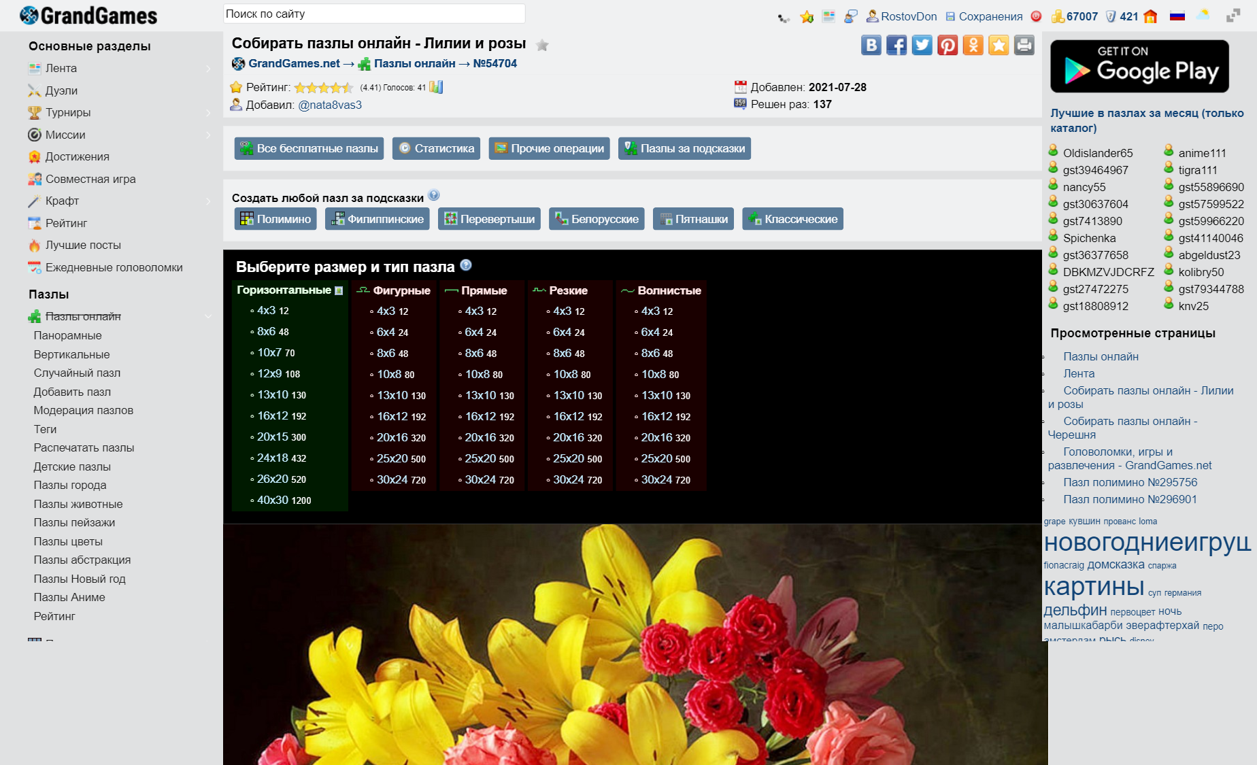Create a Пятнашки puzzle

[693, 219]
